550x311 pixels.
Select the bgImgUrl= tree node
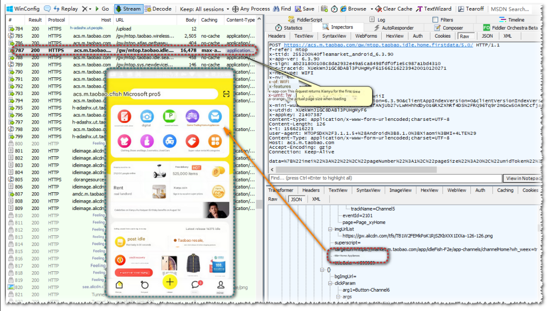coord(345,276)
